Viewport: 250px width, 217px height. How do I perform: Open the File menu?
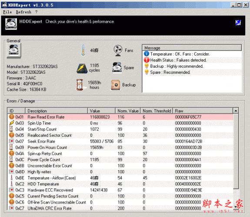click(7, 12)
